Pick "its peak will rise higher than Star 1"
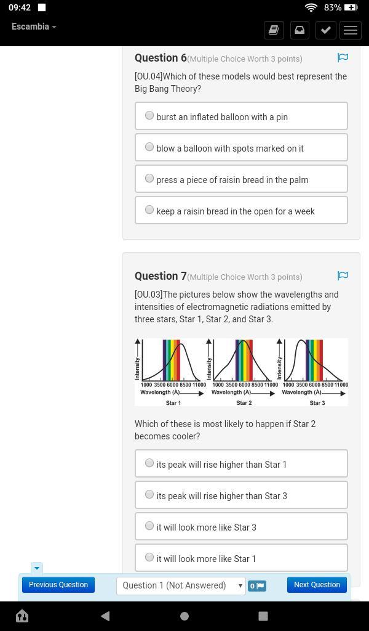 pos(149,463)
